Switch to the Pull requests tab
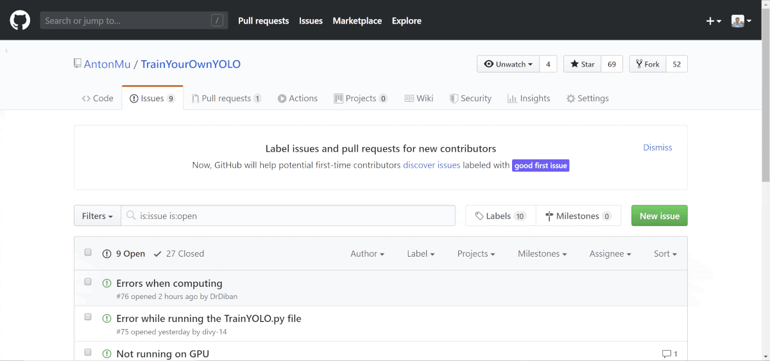Image resolution: width=770 pixels, height=361 pixels. (226, 99)
